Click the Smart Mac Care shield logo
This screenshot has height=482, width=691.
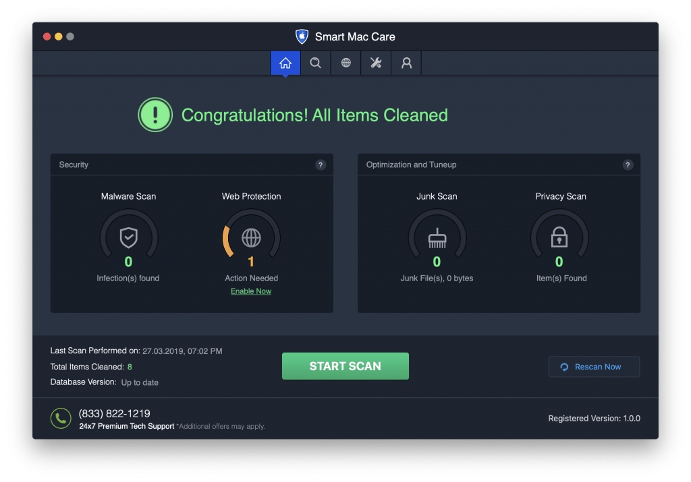301,36
